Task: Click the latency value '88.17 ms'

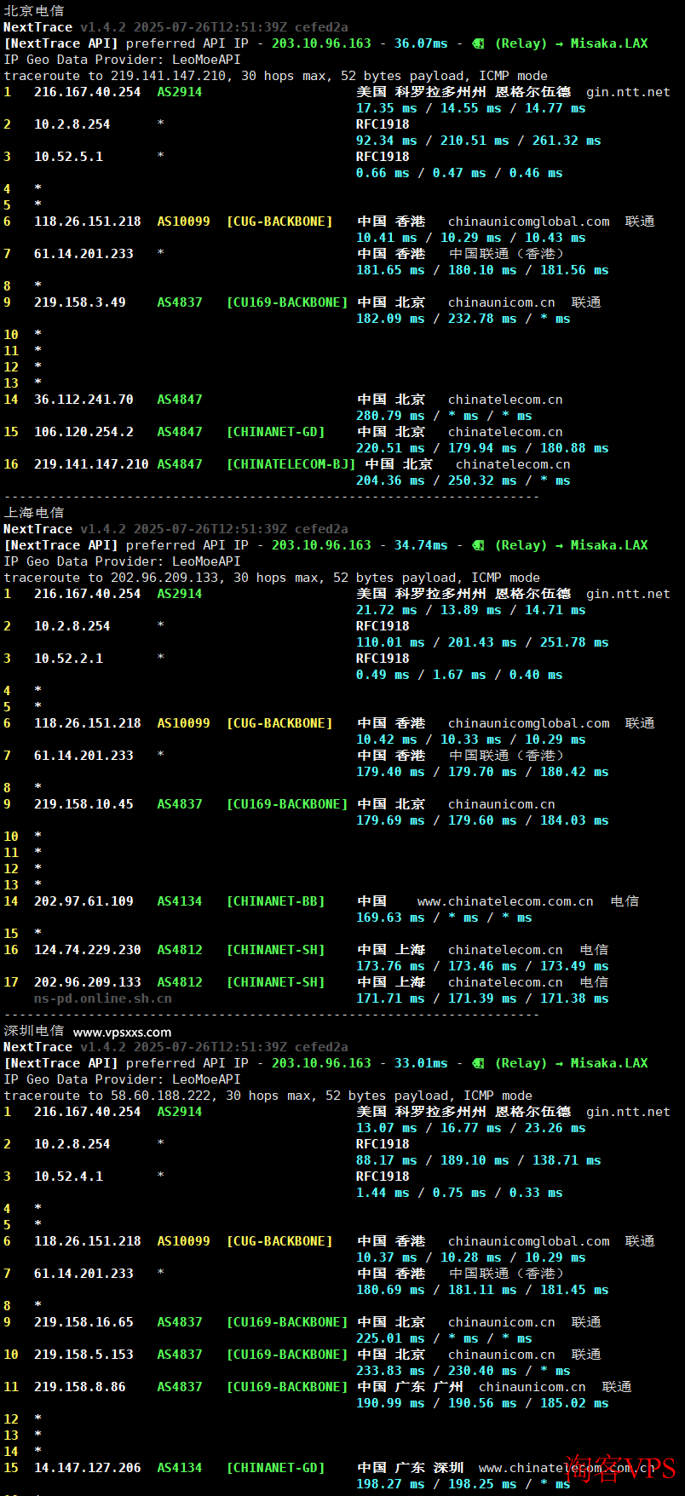Action: coord(387,1160)
